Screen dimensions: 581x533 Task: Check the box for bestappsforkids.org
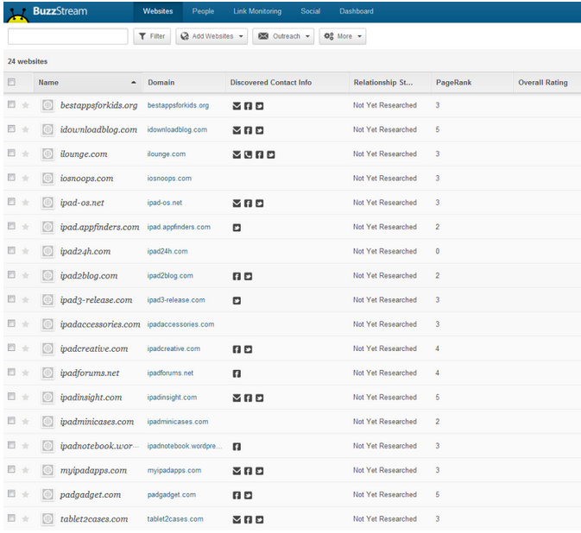coord(11,104)
